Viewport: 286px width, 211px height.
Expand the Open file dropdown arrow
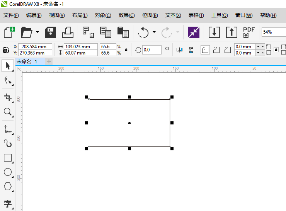(x=37, y=32)
